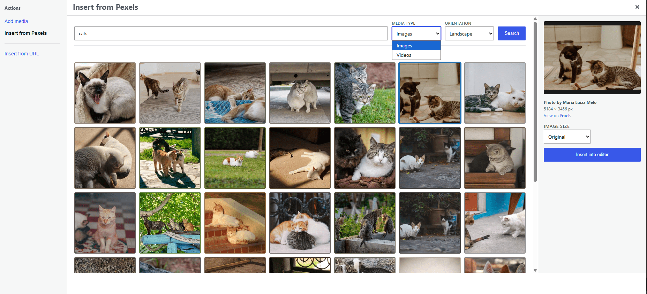
Task: Select third-row thumbnail of cats on dark pavement
Action: [430, 223]
